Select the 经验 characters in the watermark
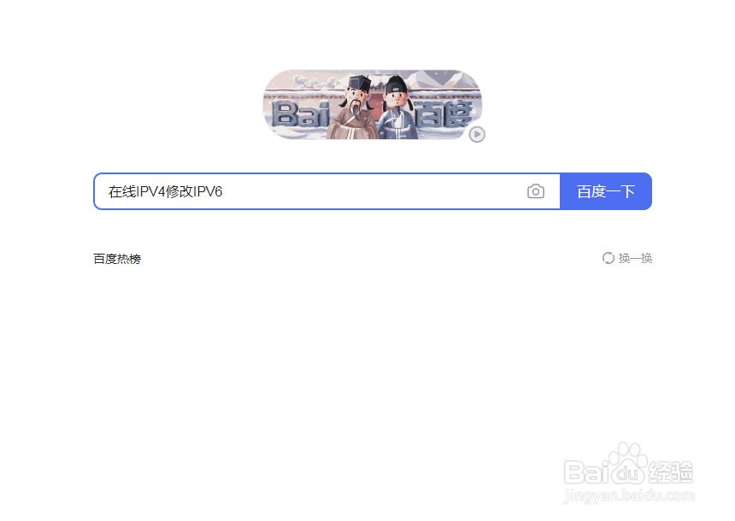 click(x=670, y=471)
